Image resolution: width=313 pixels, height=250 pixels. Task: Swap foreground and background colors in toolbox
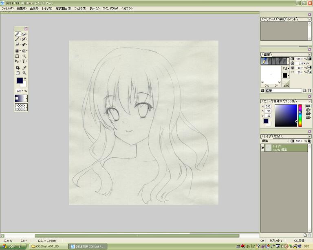click(x=25, y=78)
